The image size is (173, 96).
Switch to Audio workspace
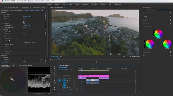(77, 4)
